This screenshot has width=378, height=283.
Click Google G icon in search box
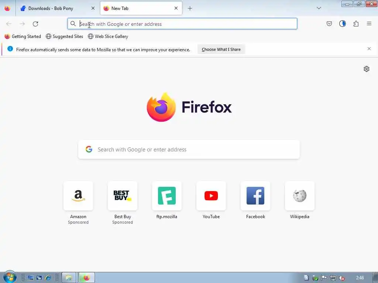coord(89,149)
